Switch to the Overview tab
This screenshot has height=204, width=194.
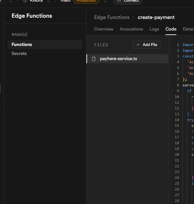pos(104,29)
